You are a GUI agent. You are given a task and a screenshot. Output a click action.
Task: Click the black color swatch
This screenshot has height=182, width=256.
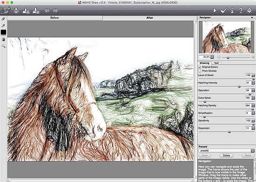3,32
